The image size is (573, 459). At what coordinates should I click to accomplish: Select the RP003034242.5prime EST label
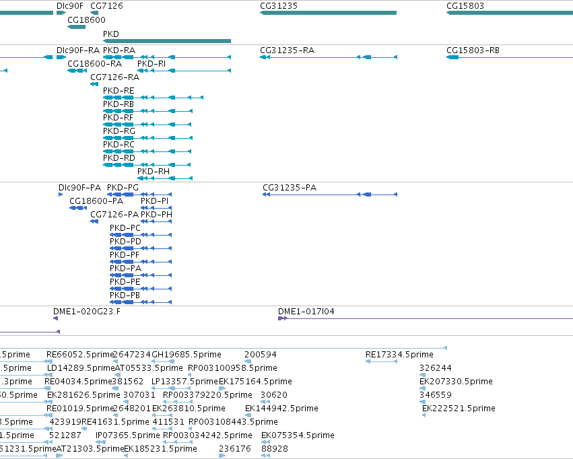207,435
